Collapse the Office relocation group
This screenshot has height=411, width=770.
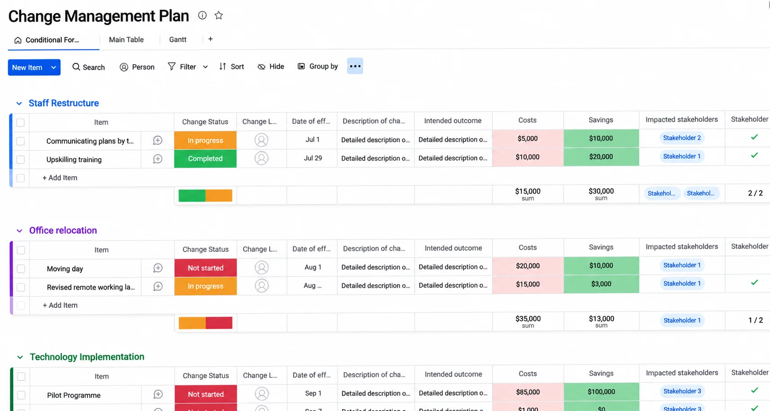coord(19,231)
